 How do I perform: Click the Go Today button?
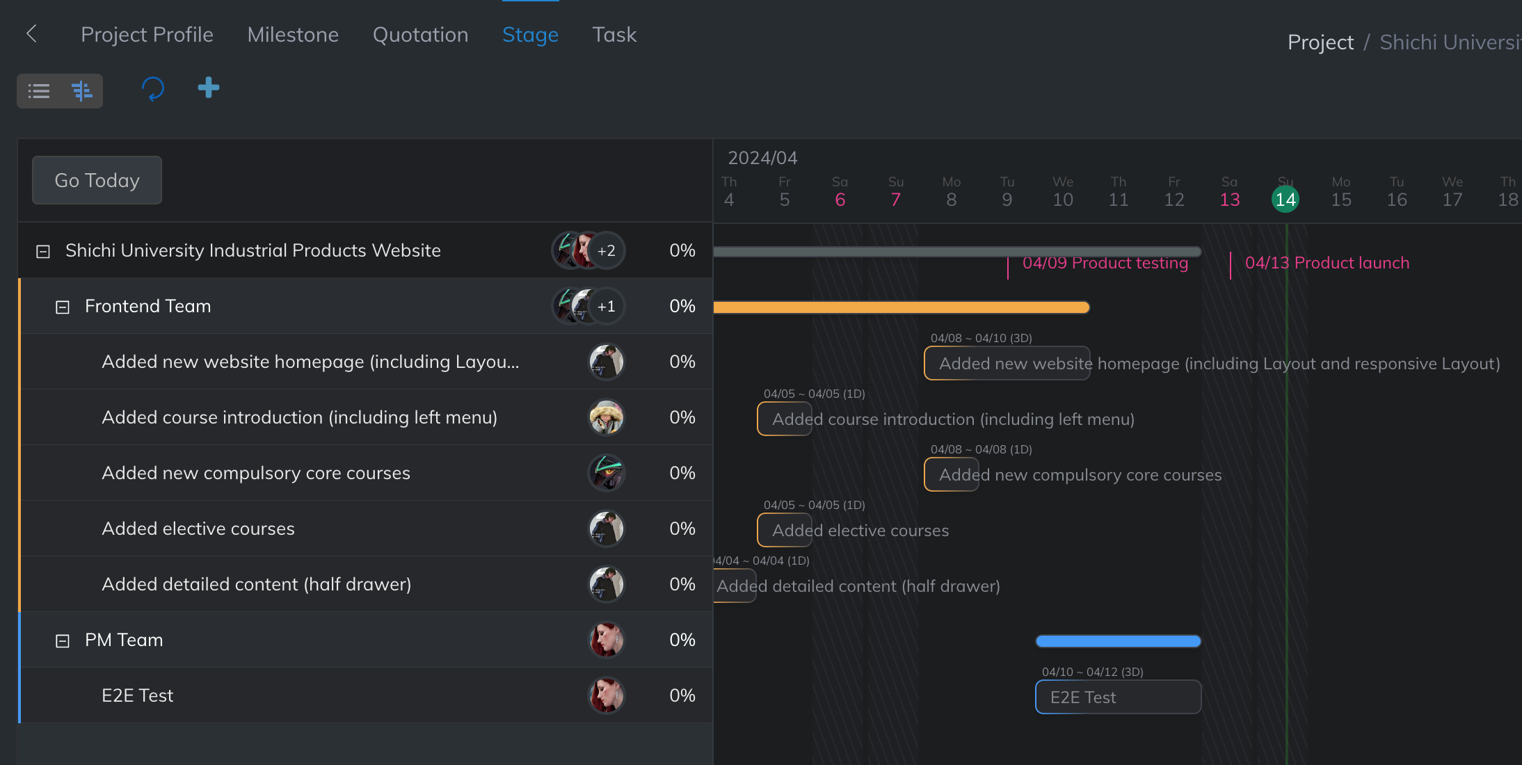pos(97,179)
